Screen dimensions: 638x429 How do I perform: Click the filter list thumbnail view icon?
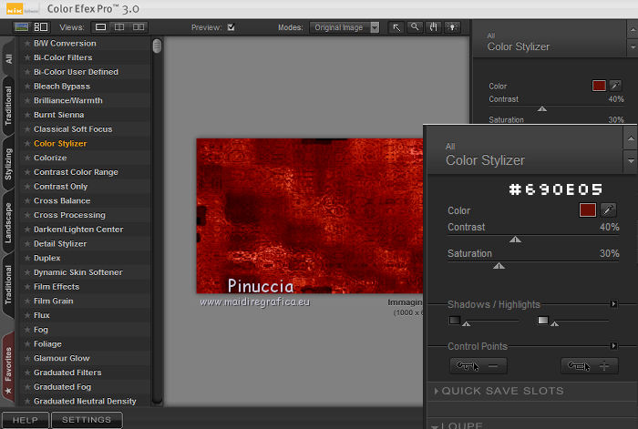21,26
